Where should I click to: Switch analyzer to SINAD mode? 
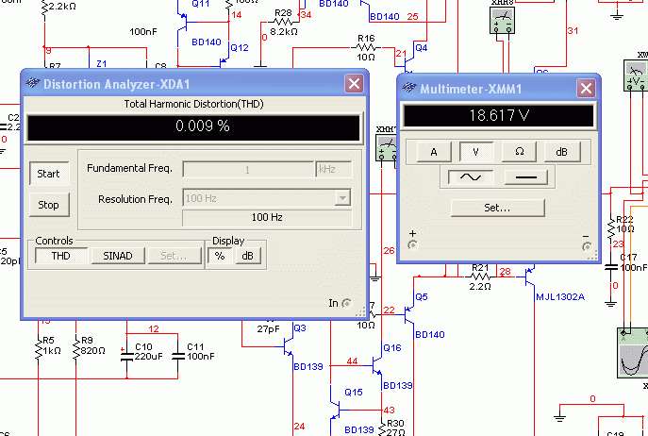[118, 256]
